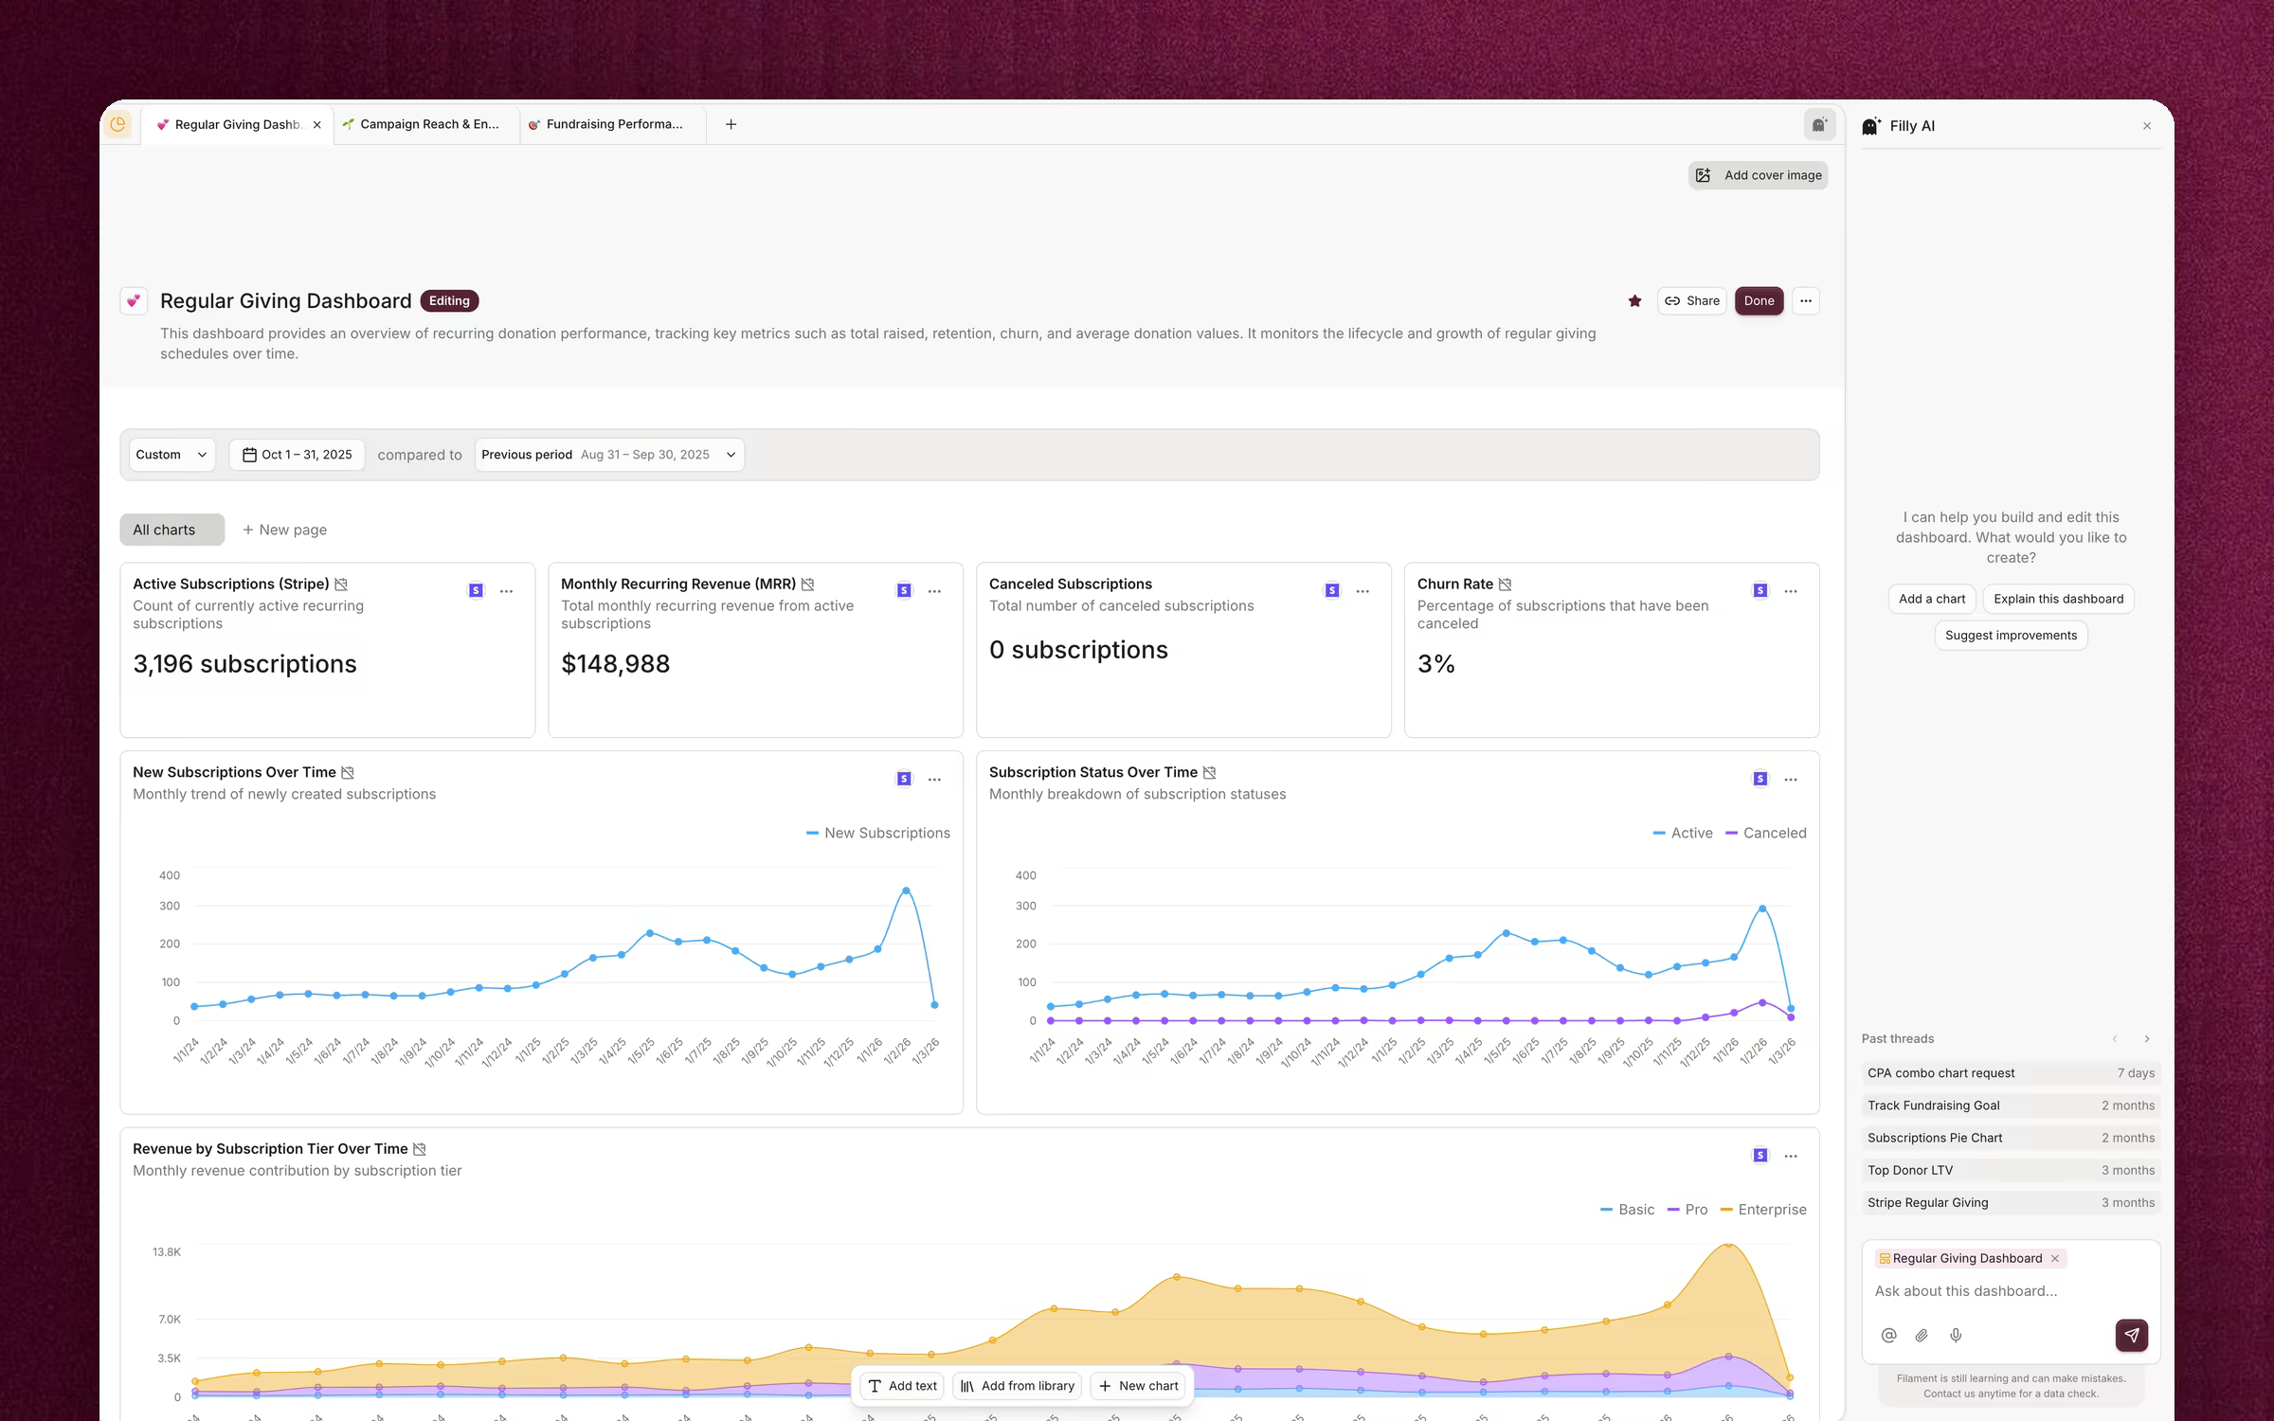This screenshot has height=1421, width=2274.
Task: Open the Active Subscriptions card options menu
Action: click(x=507, y=591)
